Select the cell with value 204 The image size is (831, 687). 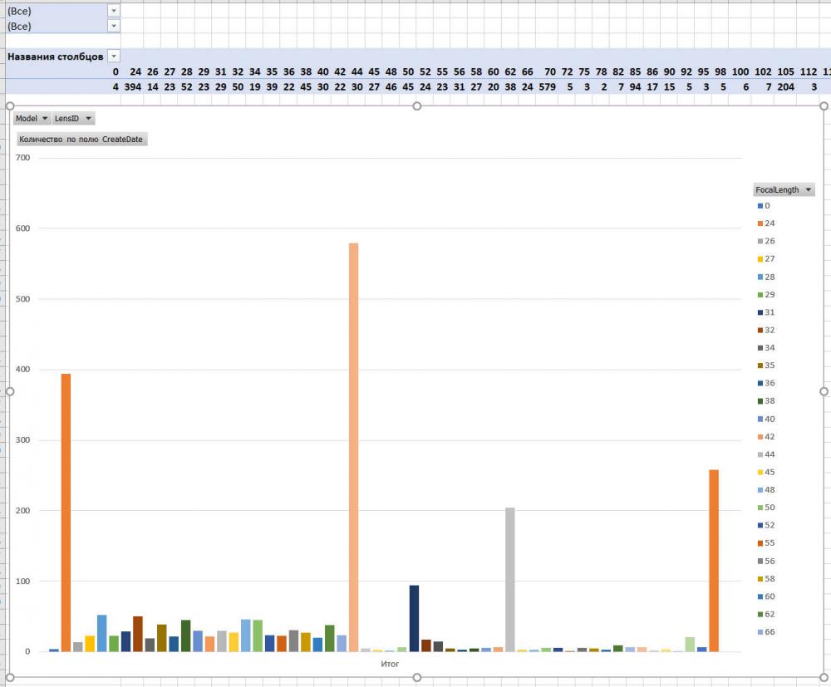(x=785, y=87)
